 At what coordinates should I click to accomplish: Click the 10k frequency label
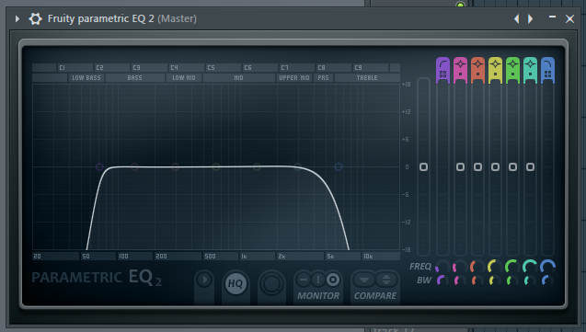(x=369, y=257)
